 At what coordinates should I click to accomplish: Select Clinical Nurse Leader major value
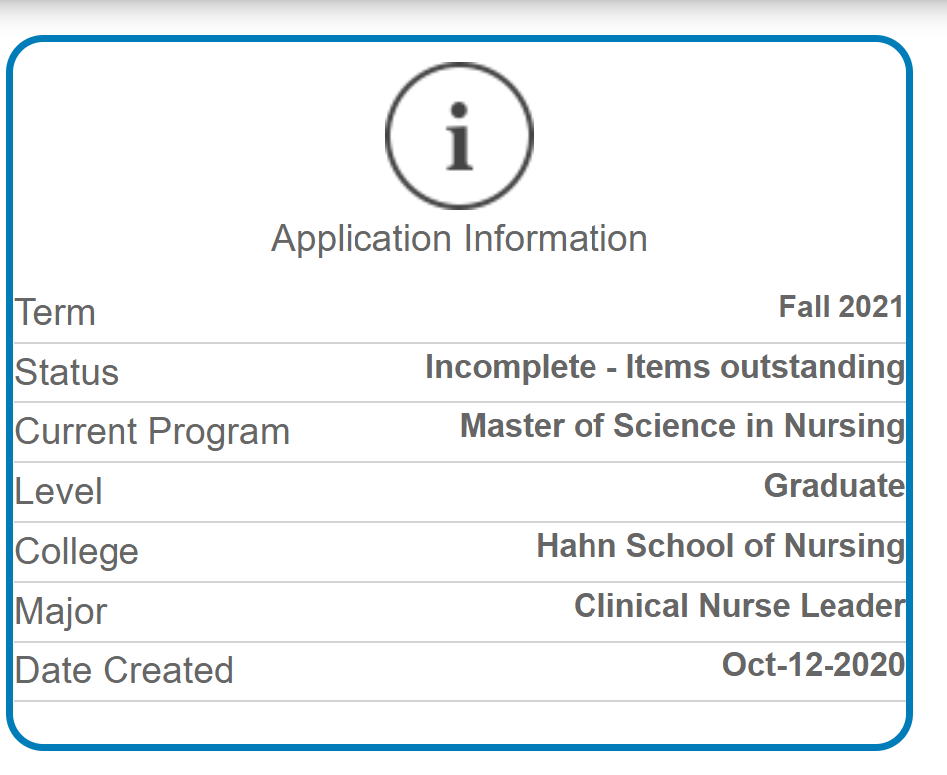click(x=739, y=606)
